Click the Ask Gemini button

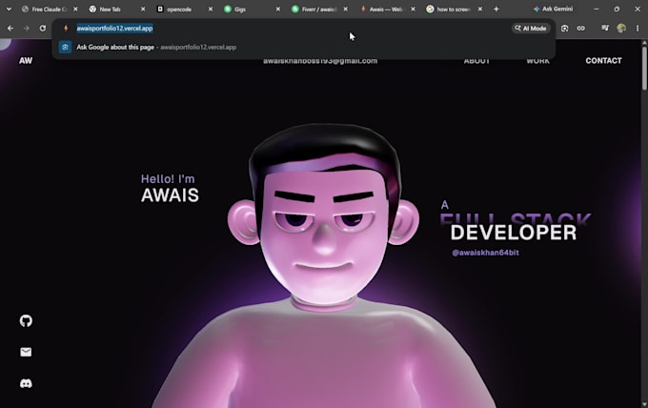(x=553, y=9)
